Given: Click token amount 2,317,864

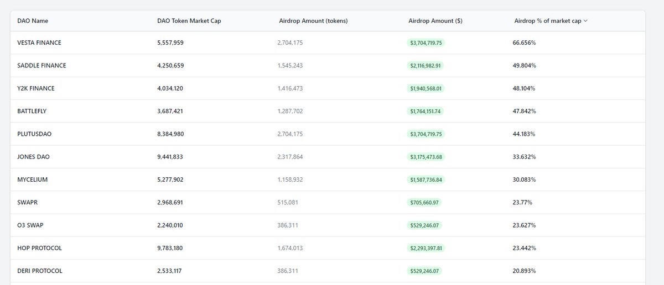Looking at the screenshot, I should [x=290, y=157].
